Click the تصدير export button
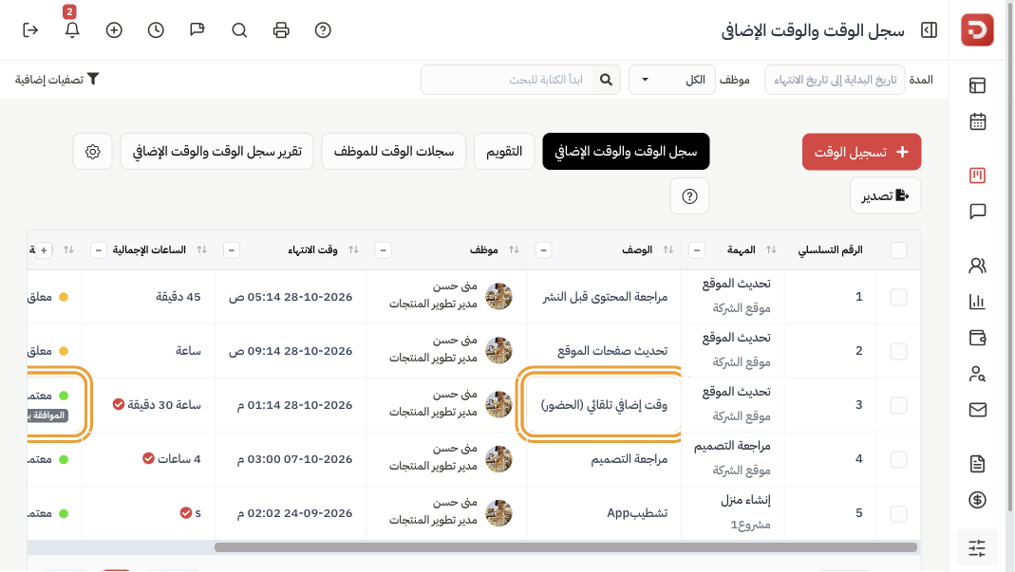The height and width of the screenshot is (572, 1015). pyautogui.click(x=885, y=195)
